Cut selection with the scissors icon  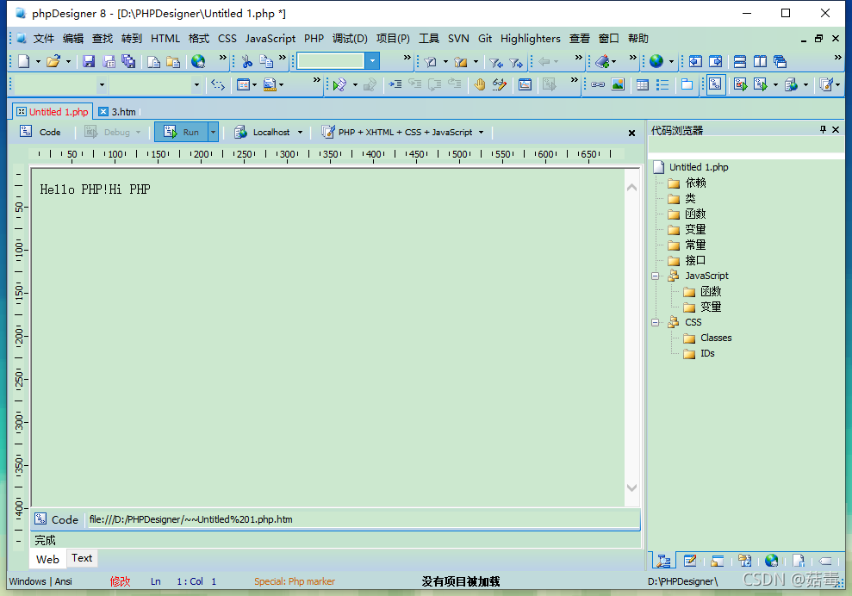(247, 61)
